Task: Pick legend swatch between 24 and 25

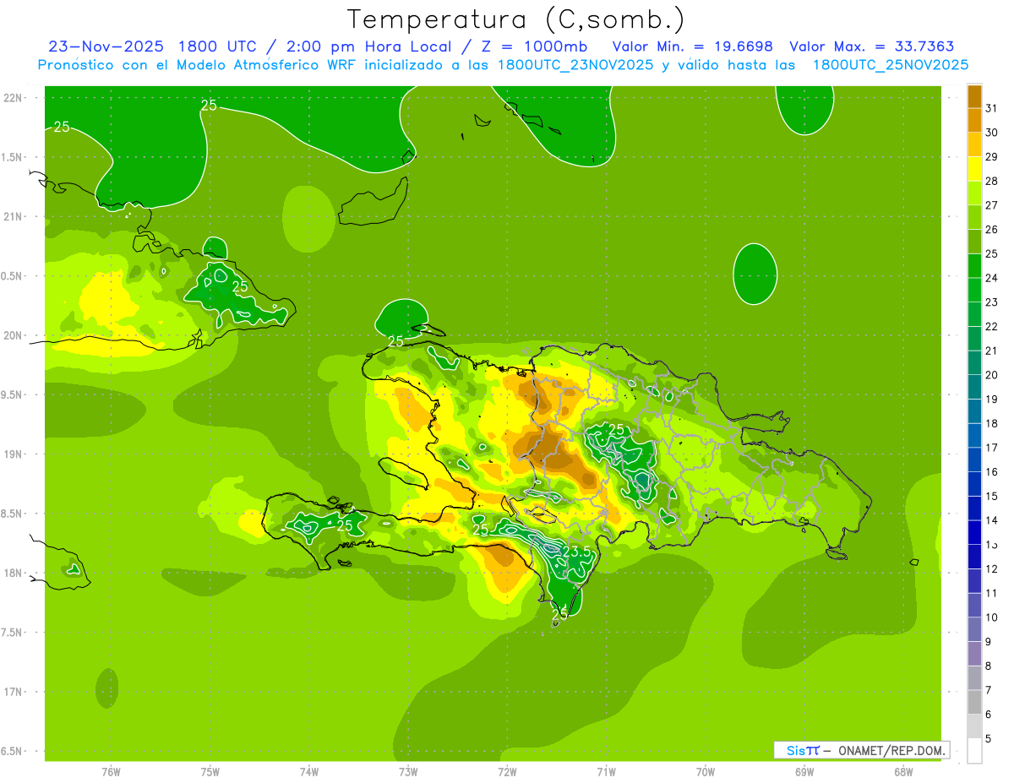Action: click(975, 266)
